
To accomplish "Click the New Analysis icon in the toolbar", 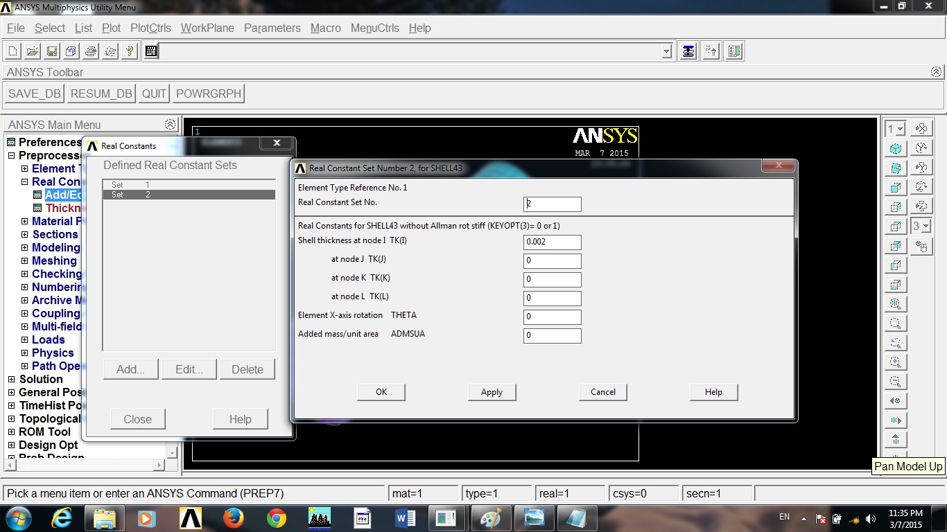I will 12,51.
